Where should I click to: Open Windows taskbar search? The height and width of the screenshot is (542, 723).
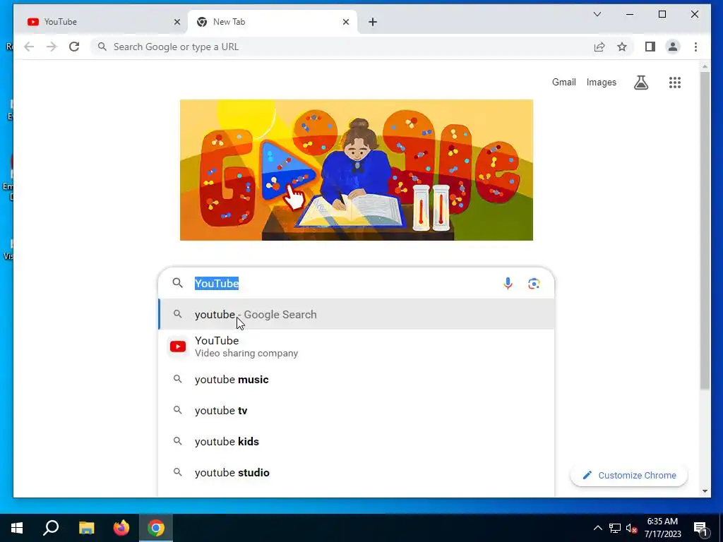pyautogui.click(x=51, y=528)
